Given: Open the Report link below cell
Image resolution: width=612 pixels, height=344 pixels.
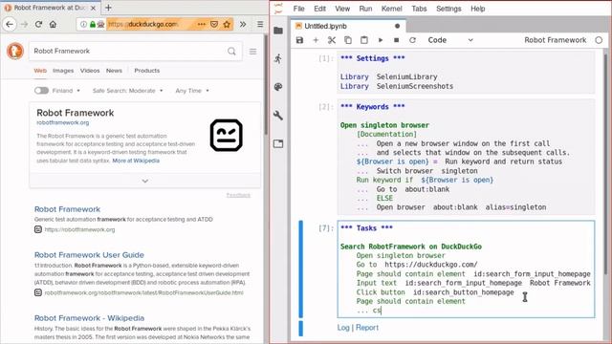Looking at the screenshot, I should (x=367, y=328).
